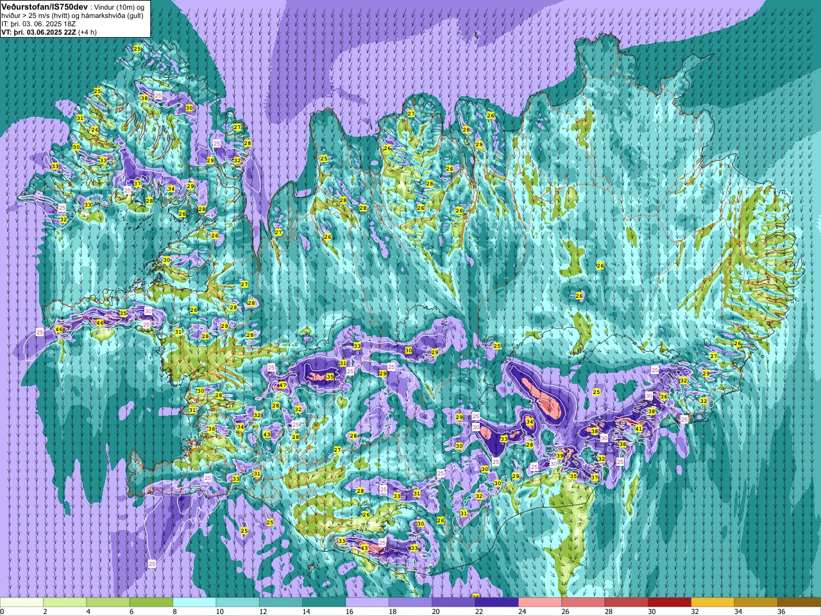The height and width of the screenshot is (616, 821).
Task: Click the yellow 39 gust label on the map
Action: (x=559, y=456)
